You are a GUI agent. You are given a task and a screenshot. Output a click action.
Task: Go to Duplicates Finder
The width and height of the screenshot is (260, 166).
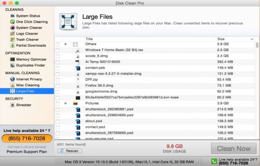point(31,65)
